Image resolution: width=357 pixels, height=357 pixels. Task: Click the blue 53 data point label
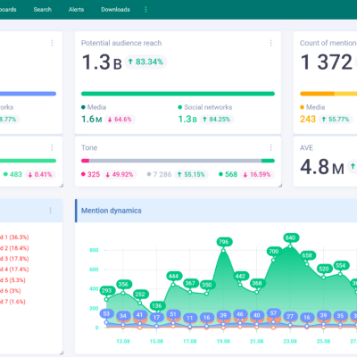pyautogui.click(x=106, y=314)
